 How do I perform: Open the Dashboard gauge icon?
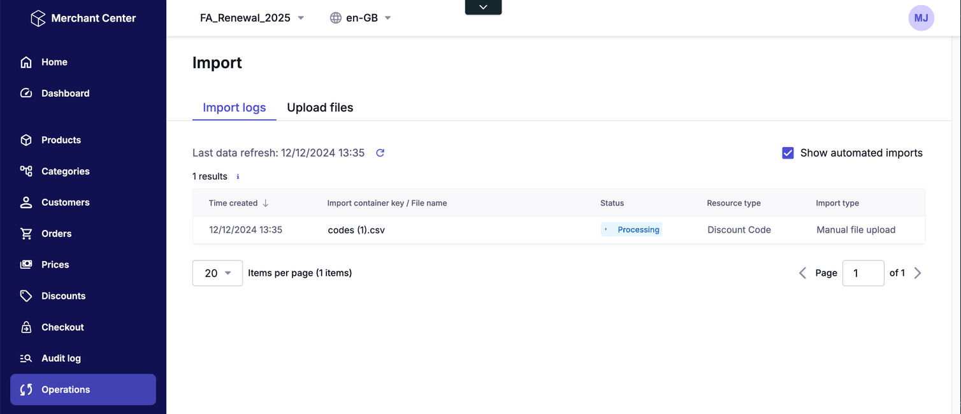[26, 94]
